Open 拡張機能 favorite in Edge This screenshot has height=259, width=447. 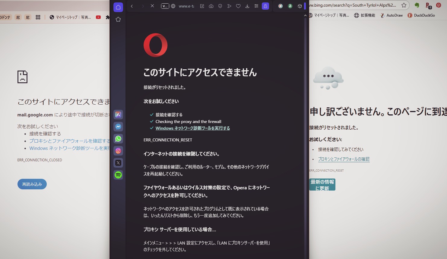coord(365,15)
